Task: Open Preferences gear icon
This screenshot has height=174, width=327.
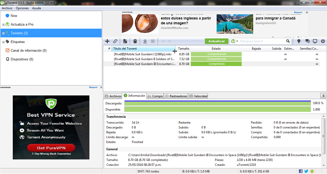Action: pyautogui.click(x=323, y=41)
